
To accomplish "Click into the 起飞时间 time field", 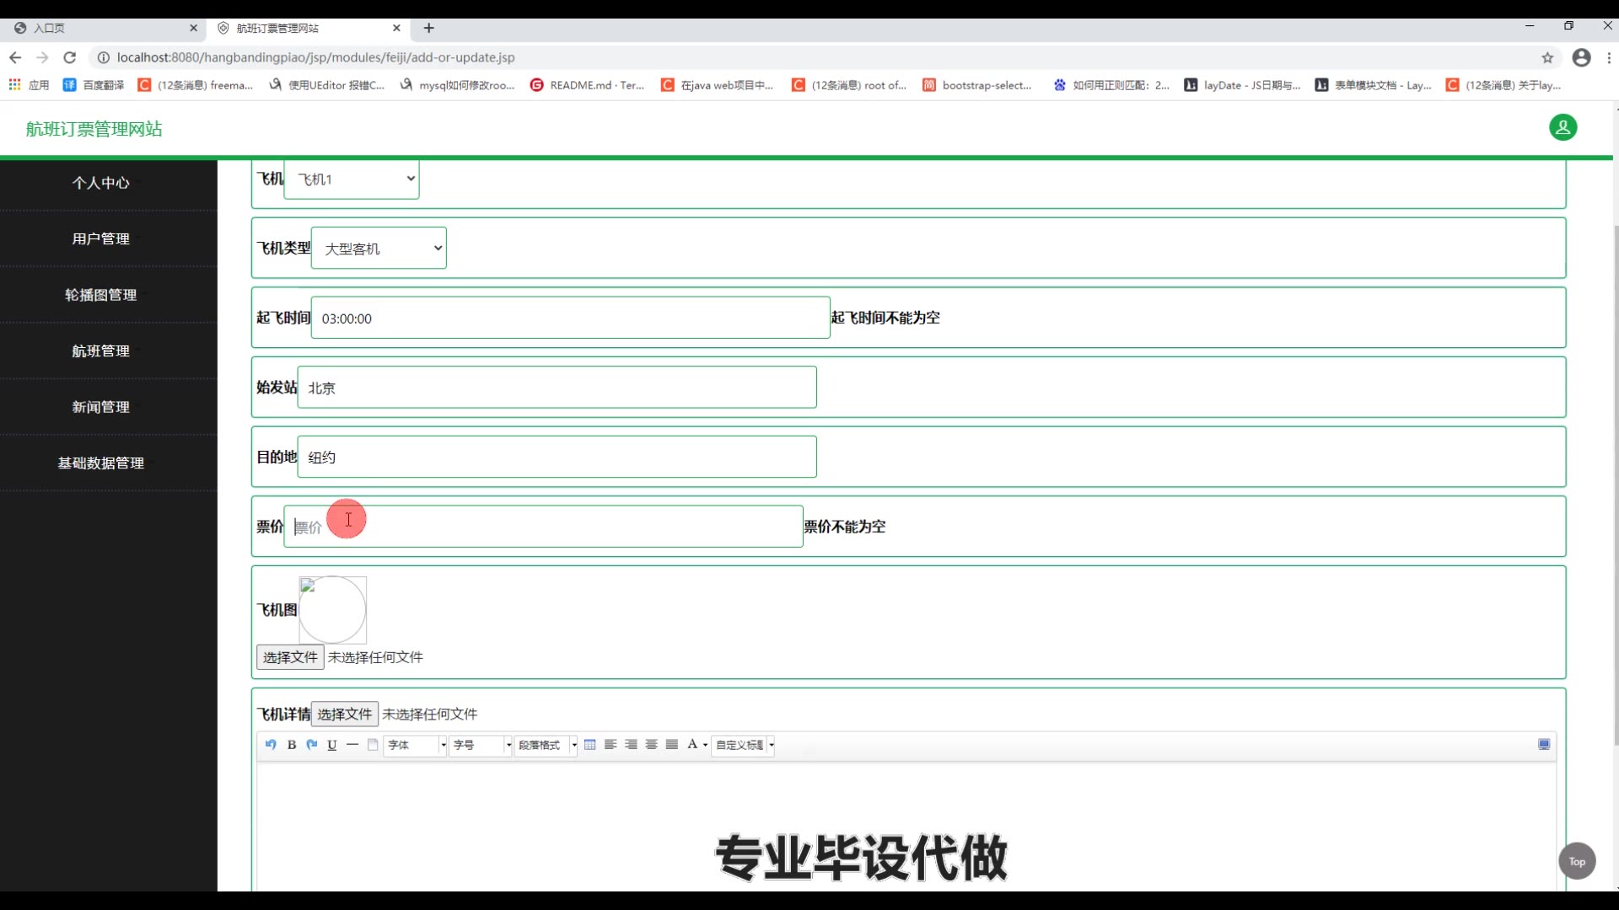I will [x=570, y=318].
